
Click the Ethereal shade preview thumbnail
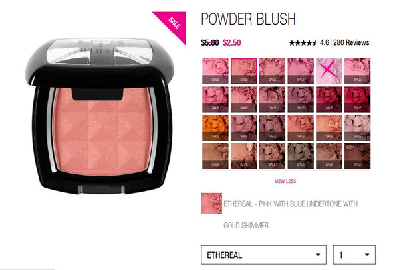coord(211,203)
